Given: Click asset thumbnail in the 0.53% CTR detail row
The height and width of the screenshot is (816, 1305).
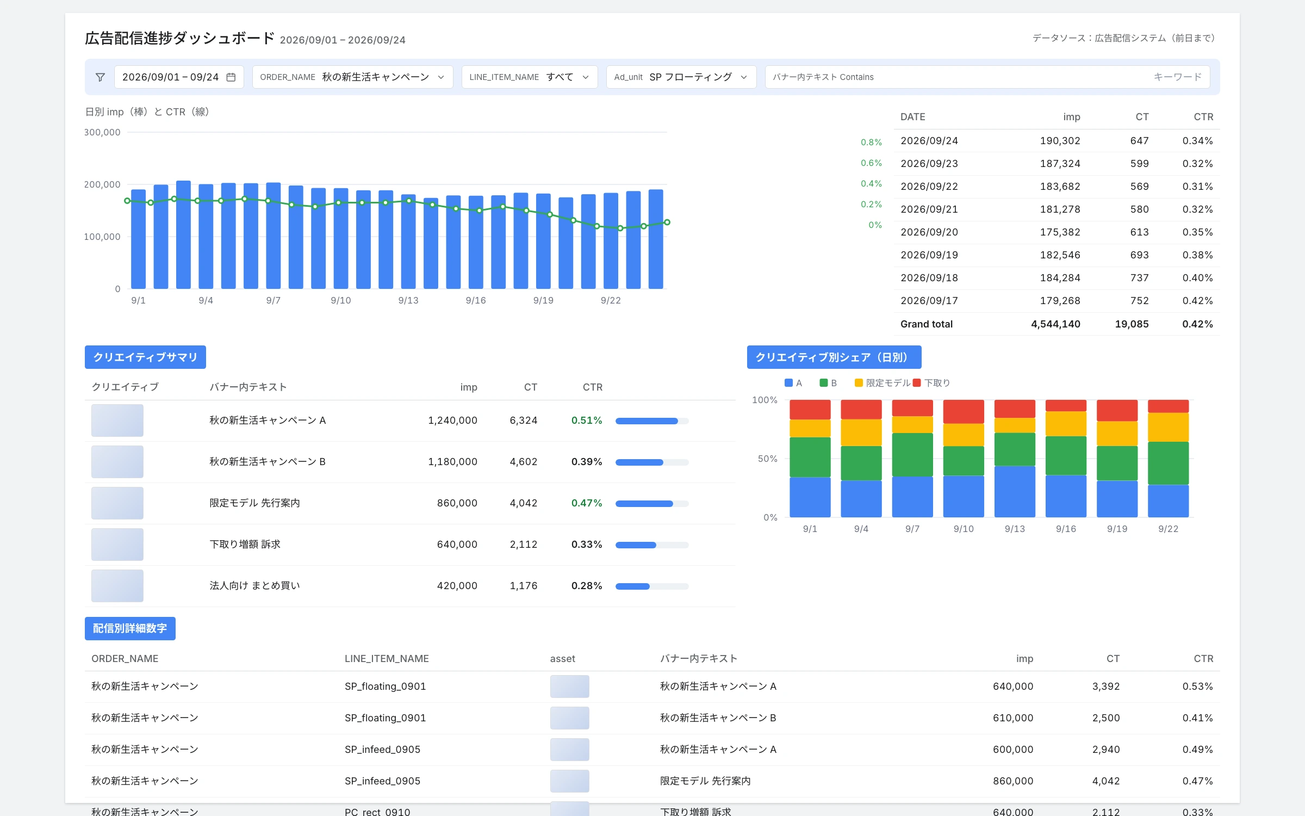Looking at the screenshot, I should tap(569, 687).
